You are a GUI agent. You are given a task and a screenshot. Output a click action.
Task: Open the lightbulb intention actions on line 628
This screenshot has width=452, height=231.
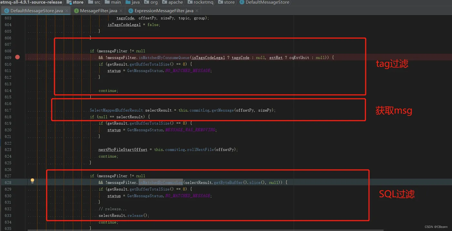coord(32,181)
